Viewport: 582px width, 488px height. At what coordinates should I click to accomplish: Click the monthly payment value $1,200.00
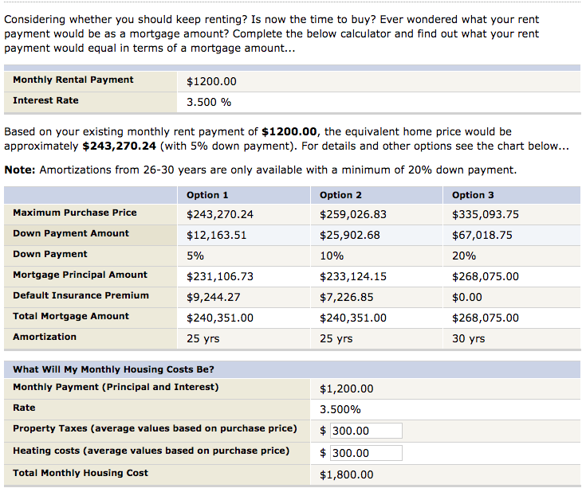[346, 389]
